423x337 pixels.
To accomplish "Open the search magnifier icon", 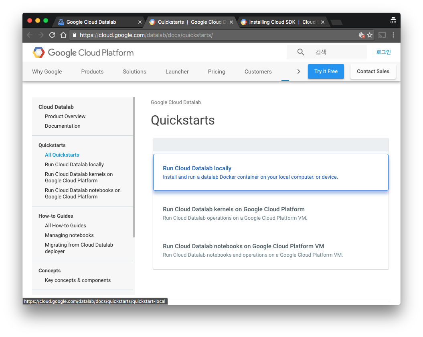I will [x=301, y=52].
